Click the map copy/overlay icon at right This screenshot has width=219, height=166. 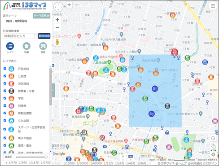coord(213,146)
